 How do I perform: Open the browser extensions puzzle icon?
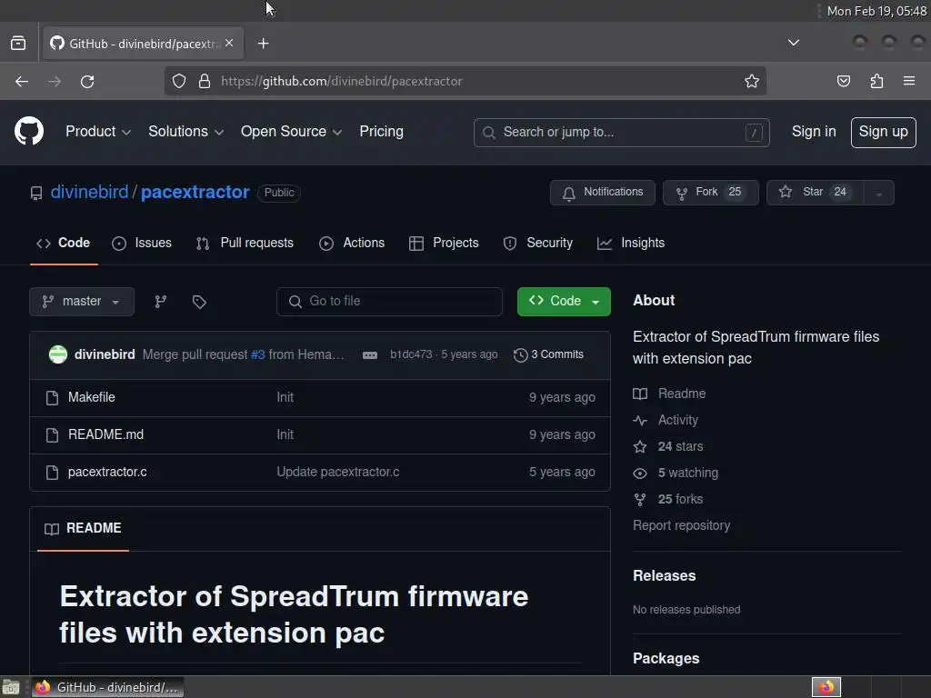(x=876, y=81)
